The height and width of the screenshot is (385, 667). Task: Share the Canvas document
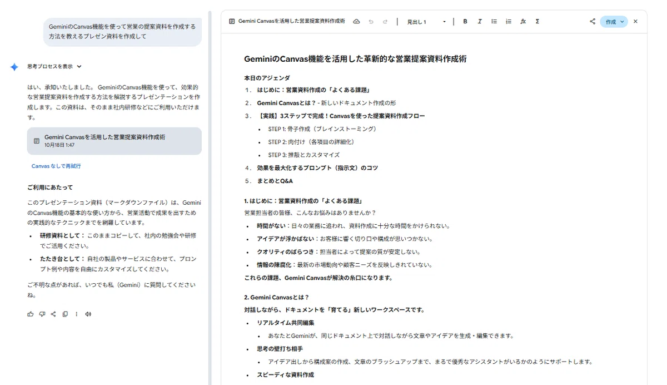[x=593, y=22]
